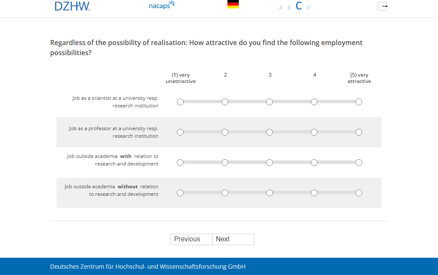
Task: Select font size A
Action: pos(280,8)
